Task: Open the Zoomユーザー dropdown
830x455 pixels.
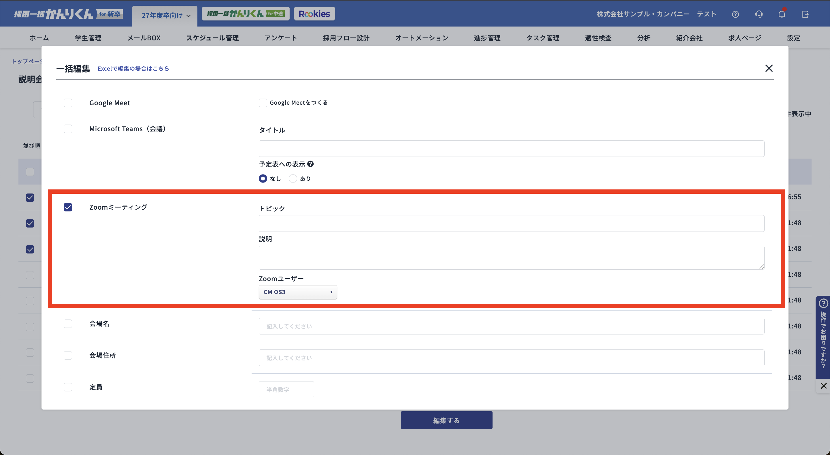Action: point(297,292)
